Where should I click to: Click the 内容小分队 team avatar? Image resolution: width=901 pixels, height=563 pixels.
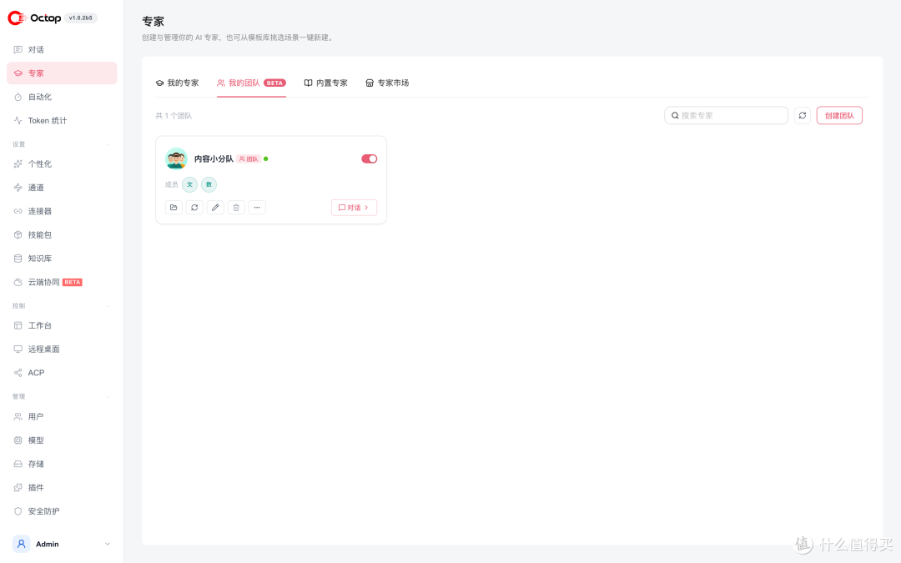point(176,158)
